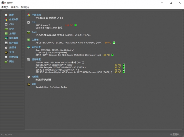The height and width of the screenshot is (137, 184).
Task: Click the 摘要 clipboard icon in sidebar
Action: click(x=6, y=15)
